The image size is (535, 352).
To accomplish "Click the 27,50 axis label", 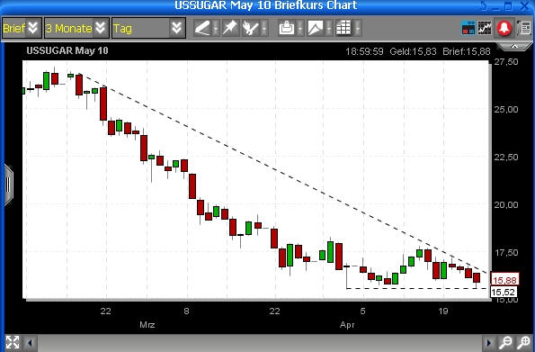I will 506,61.
